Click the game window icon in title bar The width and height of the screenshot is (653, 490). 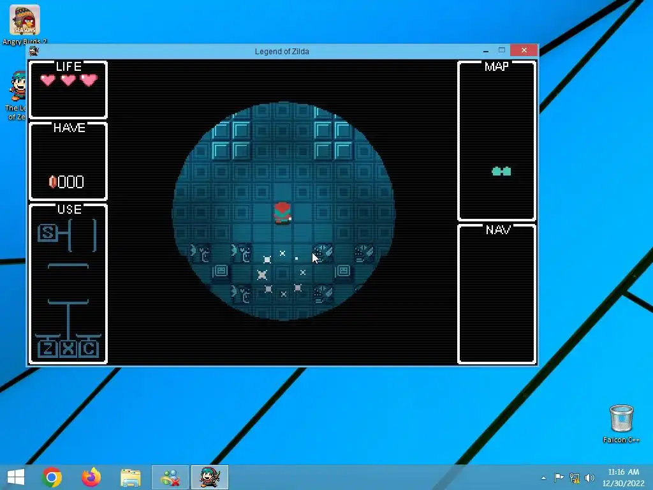34,51
